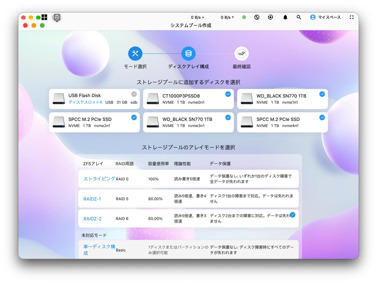
Task: Click the 単一ディスク構成 mode link
Action: (x=99, y=250)
